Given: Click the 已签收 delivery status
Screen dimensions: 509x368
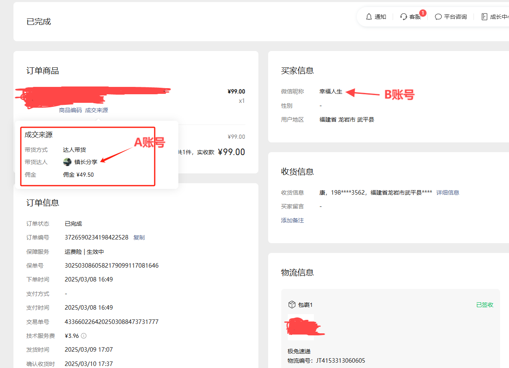Looking at the screenshot, I should pyautogui.click(x=485, y=305).
